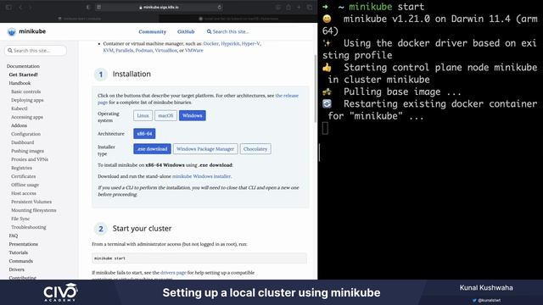The image size is (543, 305).
Task: Open 'Mounting filesystems' sidebar entry
Action: pos(34,210)
